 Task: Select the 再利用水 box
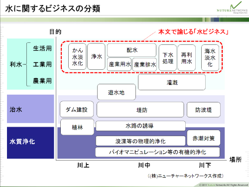click(x=187, y=58)
